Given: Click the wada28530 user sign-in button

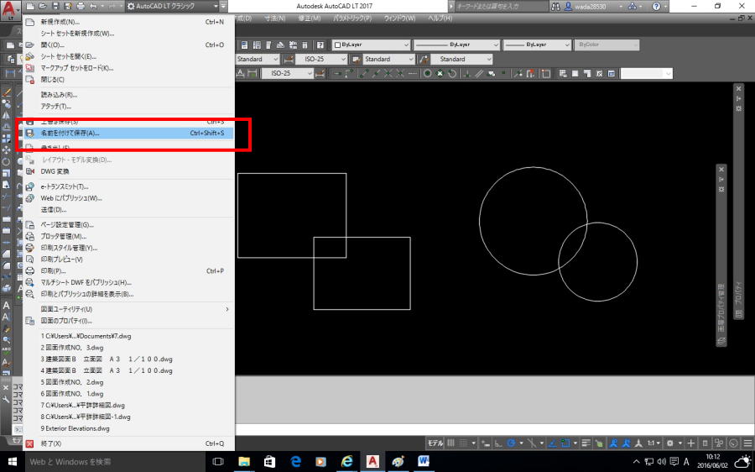Looking at the screenshot, I should click(591, 6).
